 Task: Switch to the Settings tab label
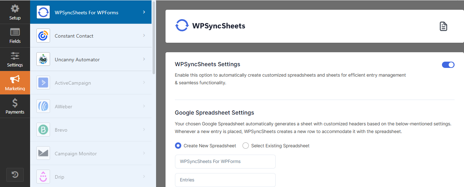pos(15,65)
